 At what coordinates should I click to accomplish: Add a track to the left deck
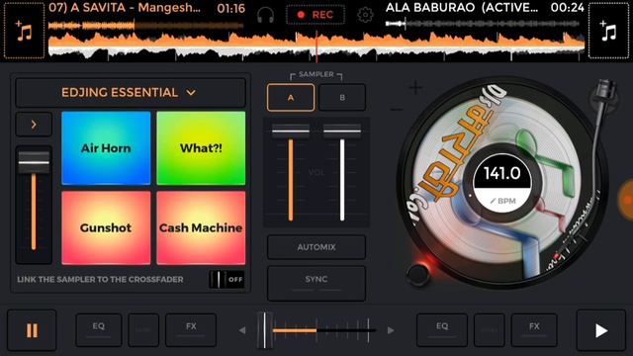tap(24, 31)
